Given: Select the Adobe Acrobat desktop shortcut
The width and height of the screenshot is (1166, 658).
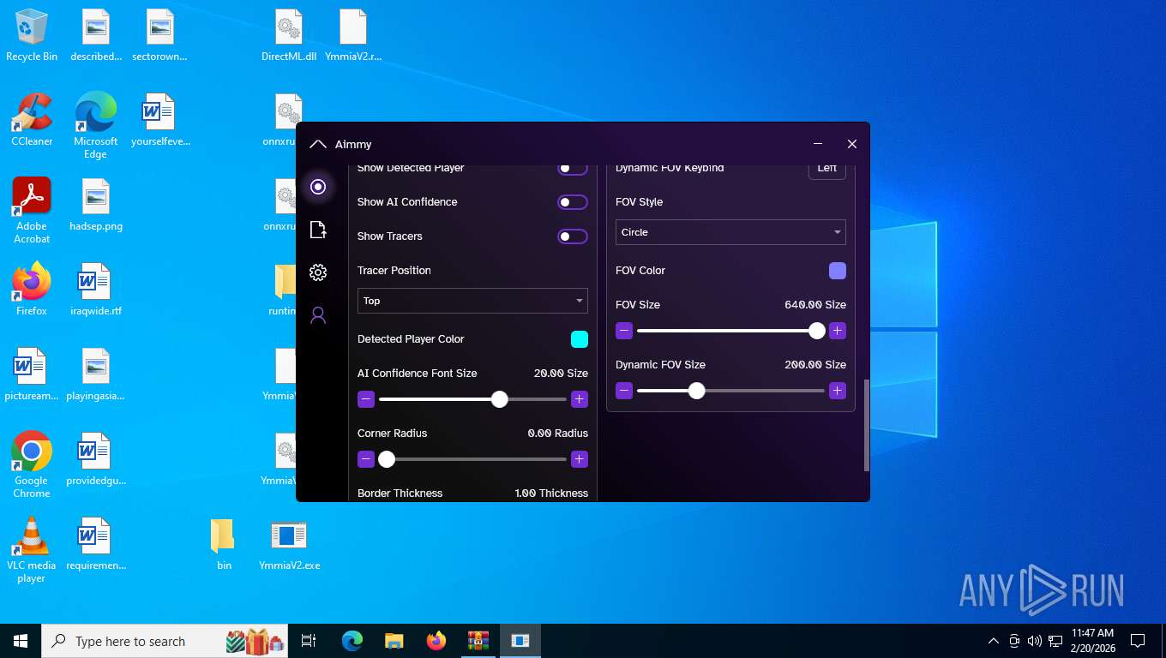Looking at the screenshot, I should click(x=32, y=211).
